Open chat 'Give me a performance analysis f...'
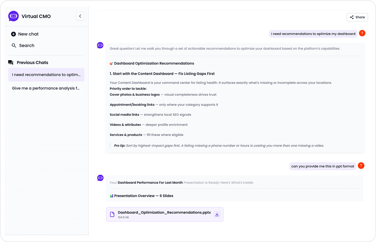Viewport: 376px width, 242px height. pyautogui.click(x=46, y=88)
